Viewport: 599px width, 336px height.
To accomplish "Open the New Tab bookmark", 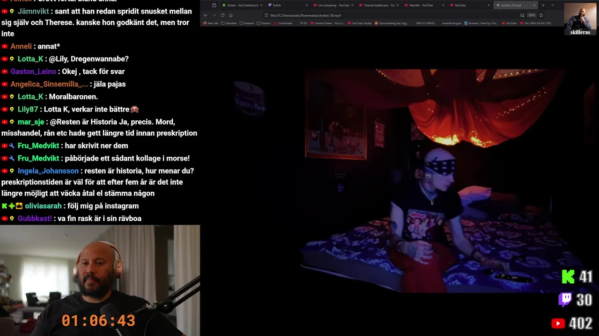I will tap(211, 23).
